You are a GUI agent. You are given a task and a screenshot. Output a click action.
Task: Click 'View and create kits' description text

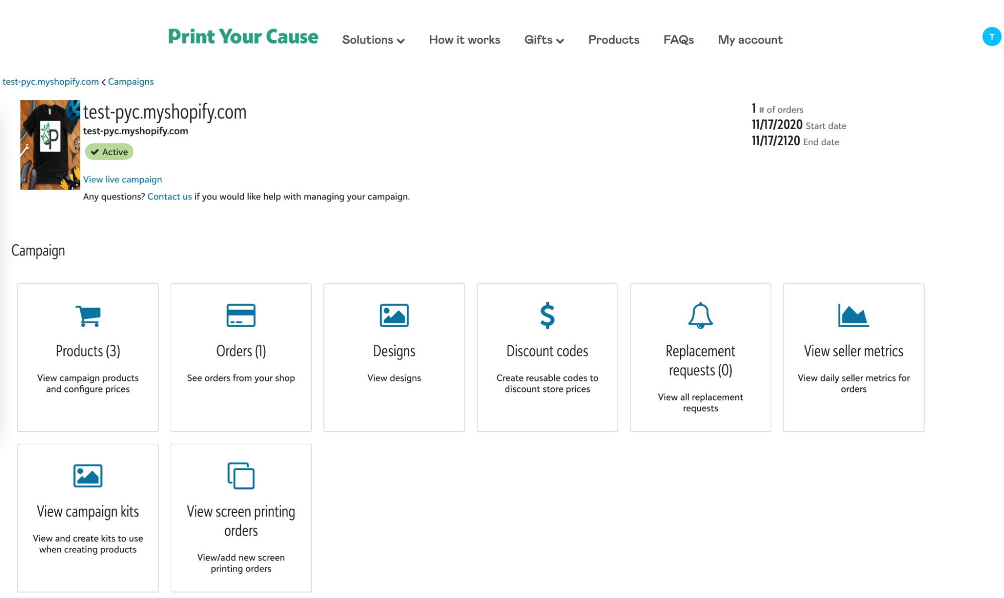point(88,544)
